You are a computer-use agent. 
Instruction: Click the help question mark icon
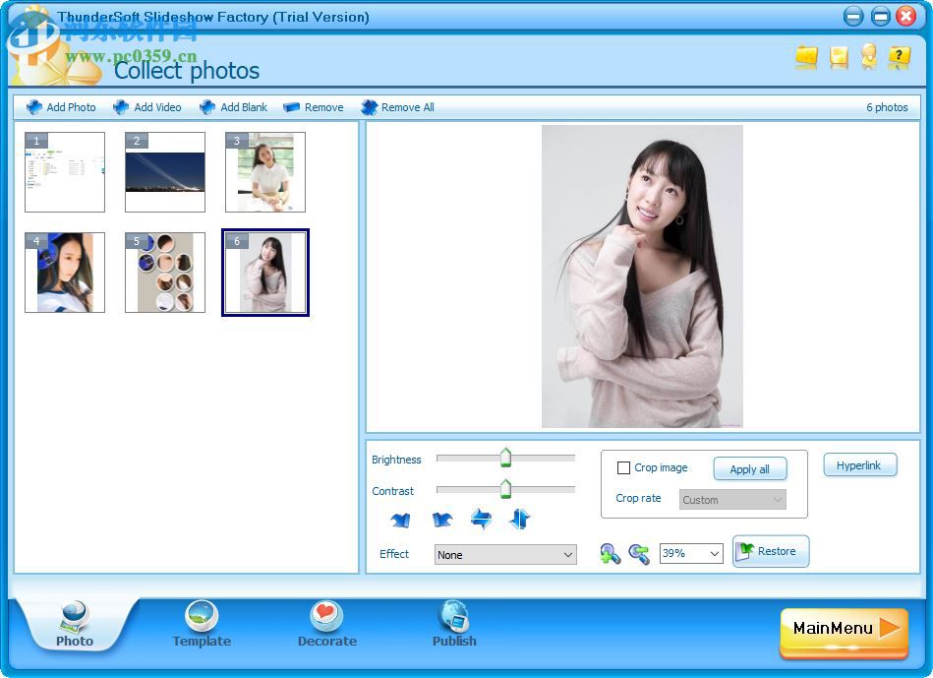[898, 58]
